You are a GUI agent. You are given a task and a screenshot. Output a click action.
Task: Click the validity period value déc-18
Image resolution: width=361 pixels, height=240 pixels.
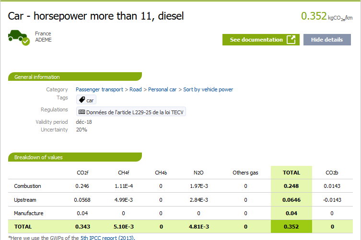pos(84,122)
